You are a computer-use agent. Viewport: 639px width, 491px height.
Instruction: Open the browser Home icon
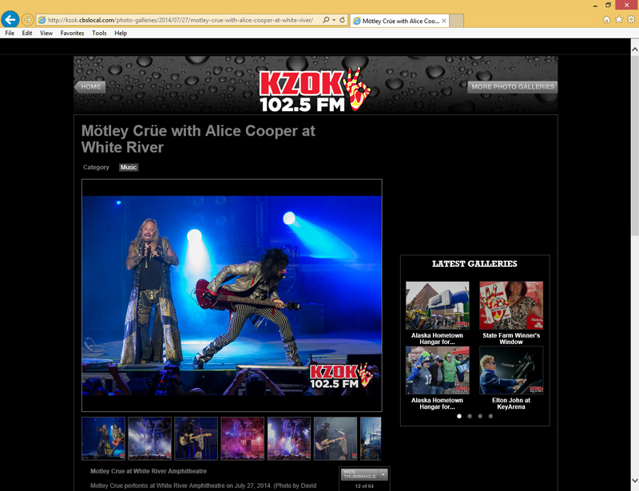coord(606,19)
